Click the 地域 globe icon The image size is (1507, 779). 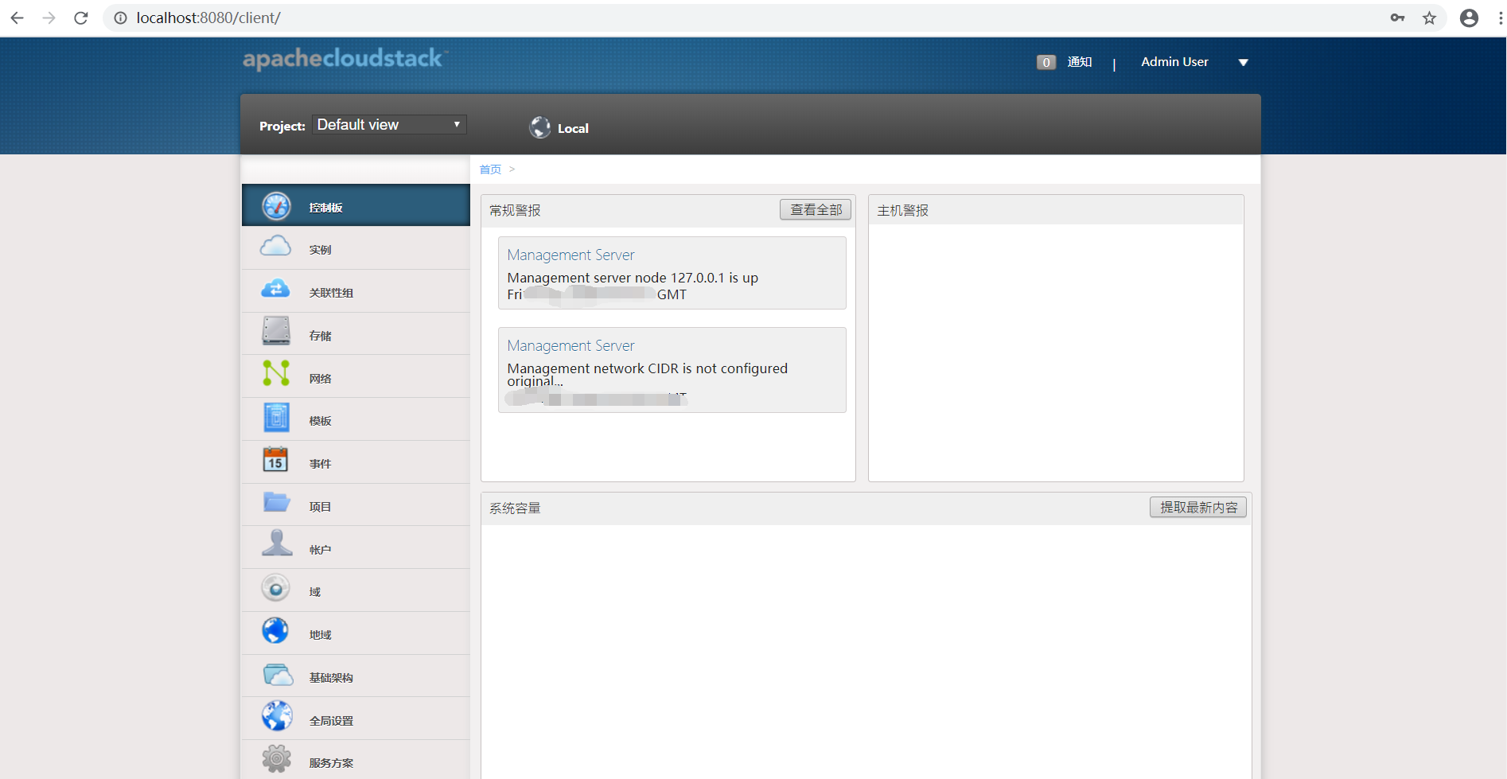[x=276, y=630]
